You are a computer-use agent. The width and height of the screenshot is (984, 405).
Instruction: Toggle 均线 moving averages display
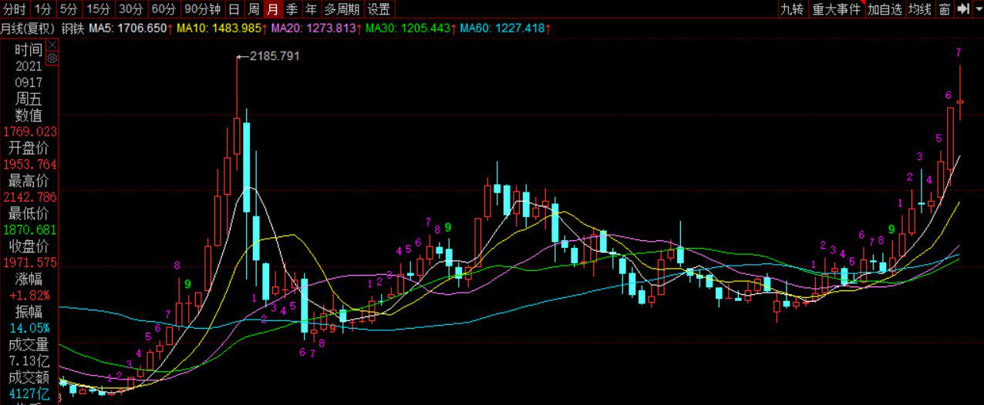click(x=919, y=9)
